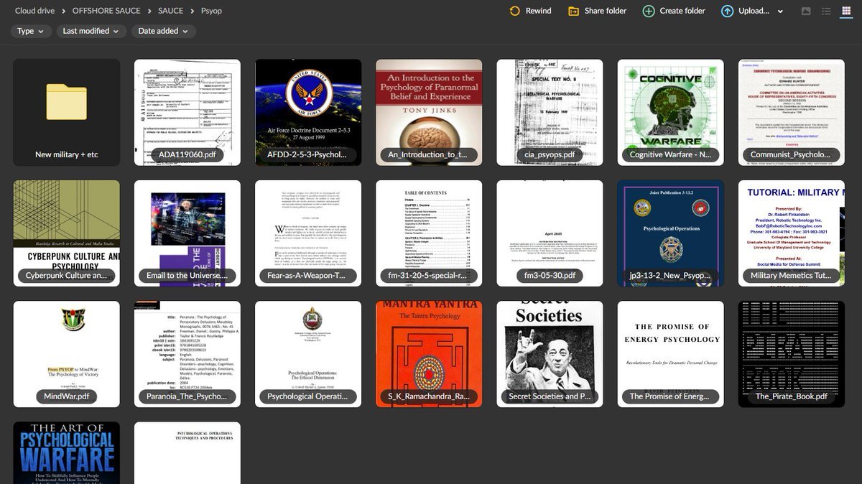Select the Cognitive Warfare file thumbnail

coord(670,113)
